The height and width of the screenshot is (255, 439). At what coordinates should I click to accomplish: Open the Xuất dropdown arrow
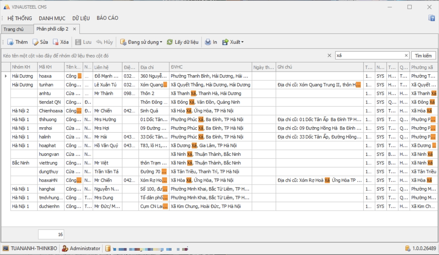coord(242,42)
